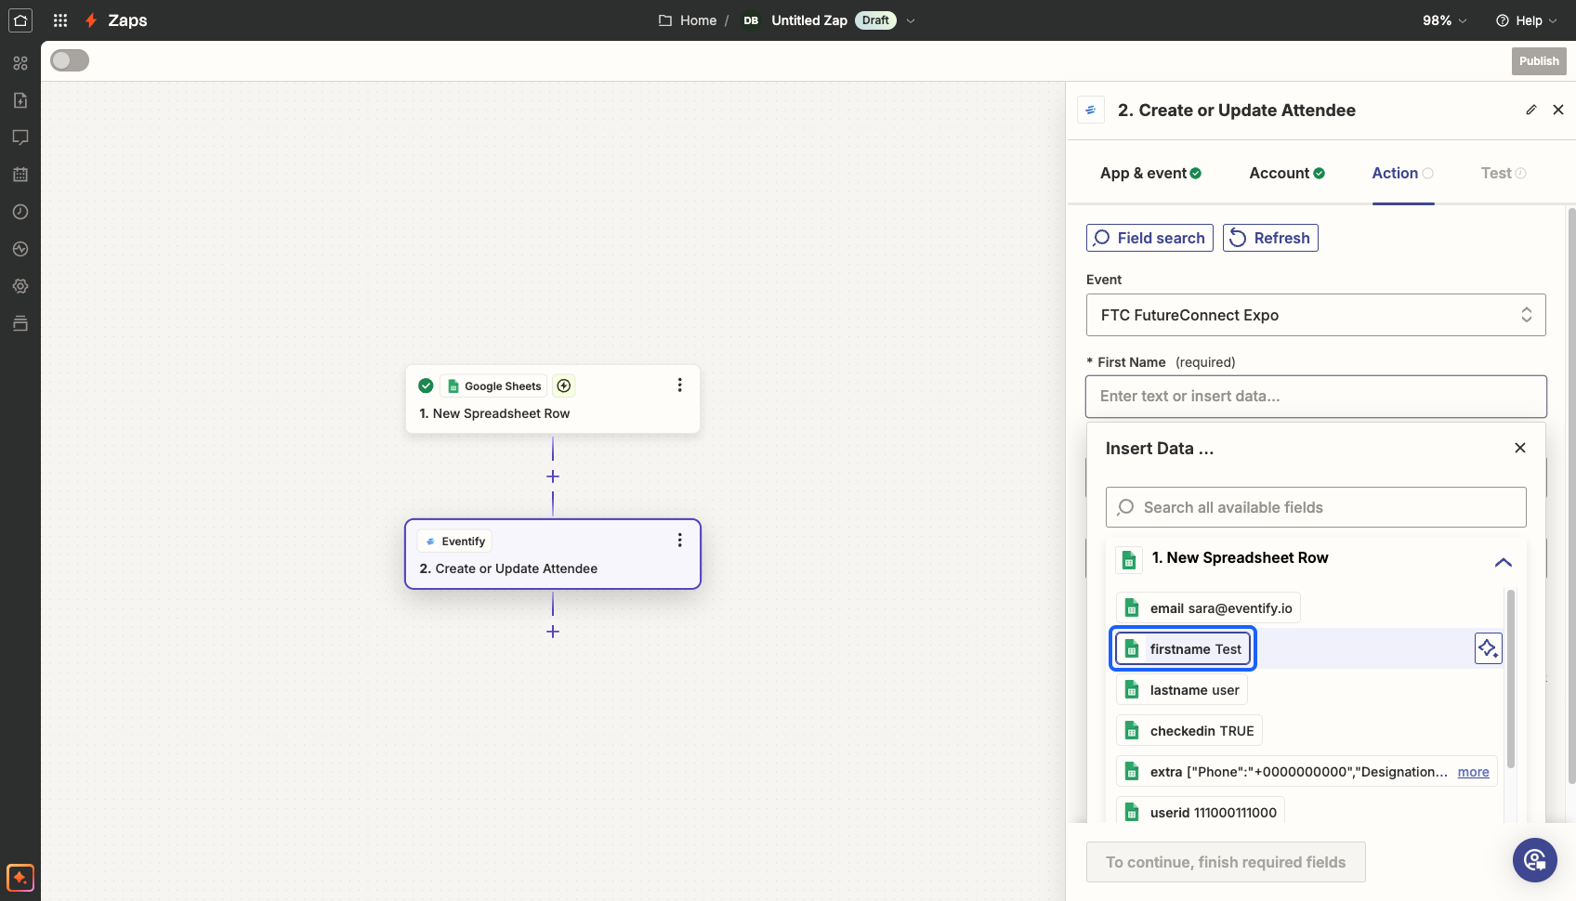Insert the email sara@eventify.io field
Screen dimensions: 1576x901
coord(1208,608)
